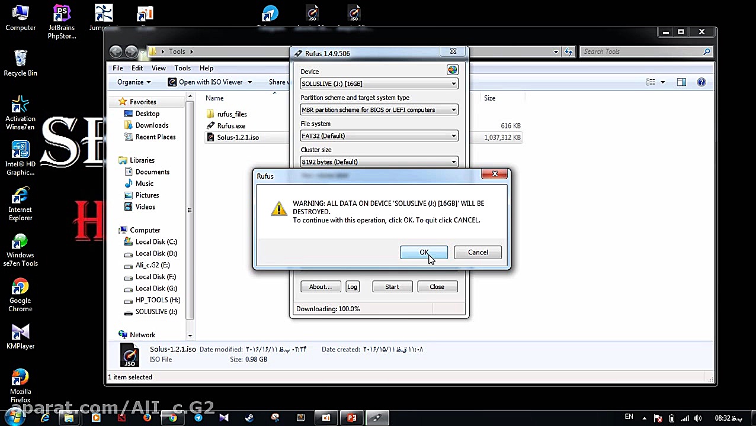Open the address bar history dropdown
756x426 pixels.
[x=556, y=51]
